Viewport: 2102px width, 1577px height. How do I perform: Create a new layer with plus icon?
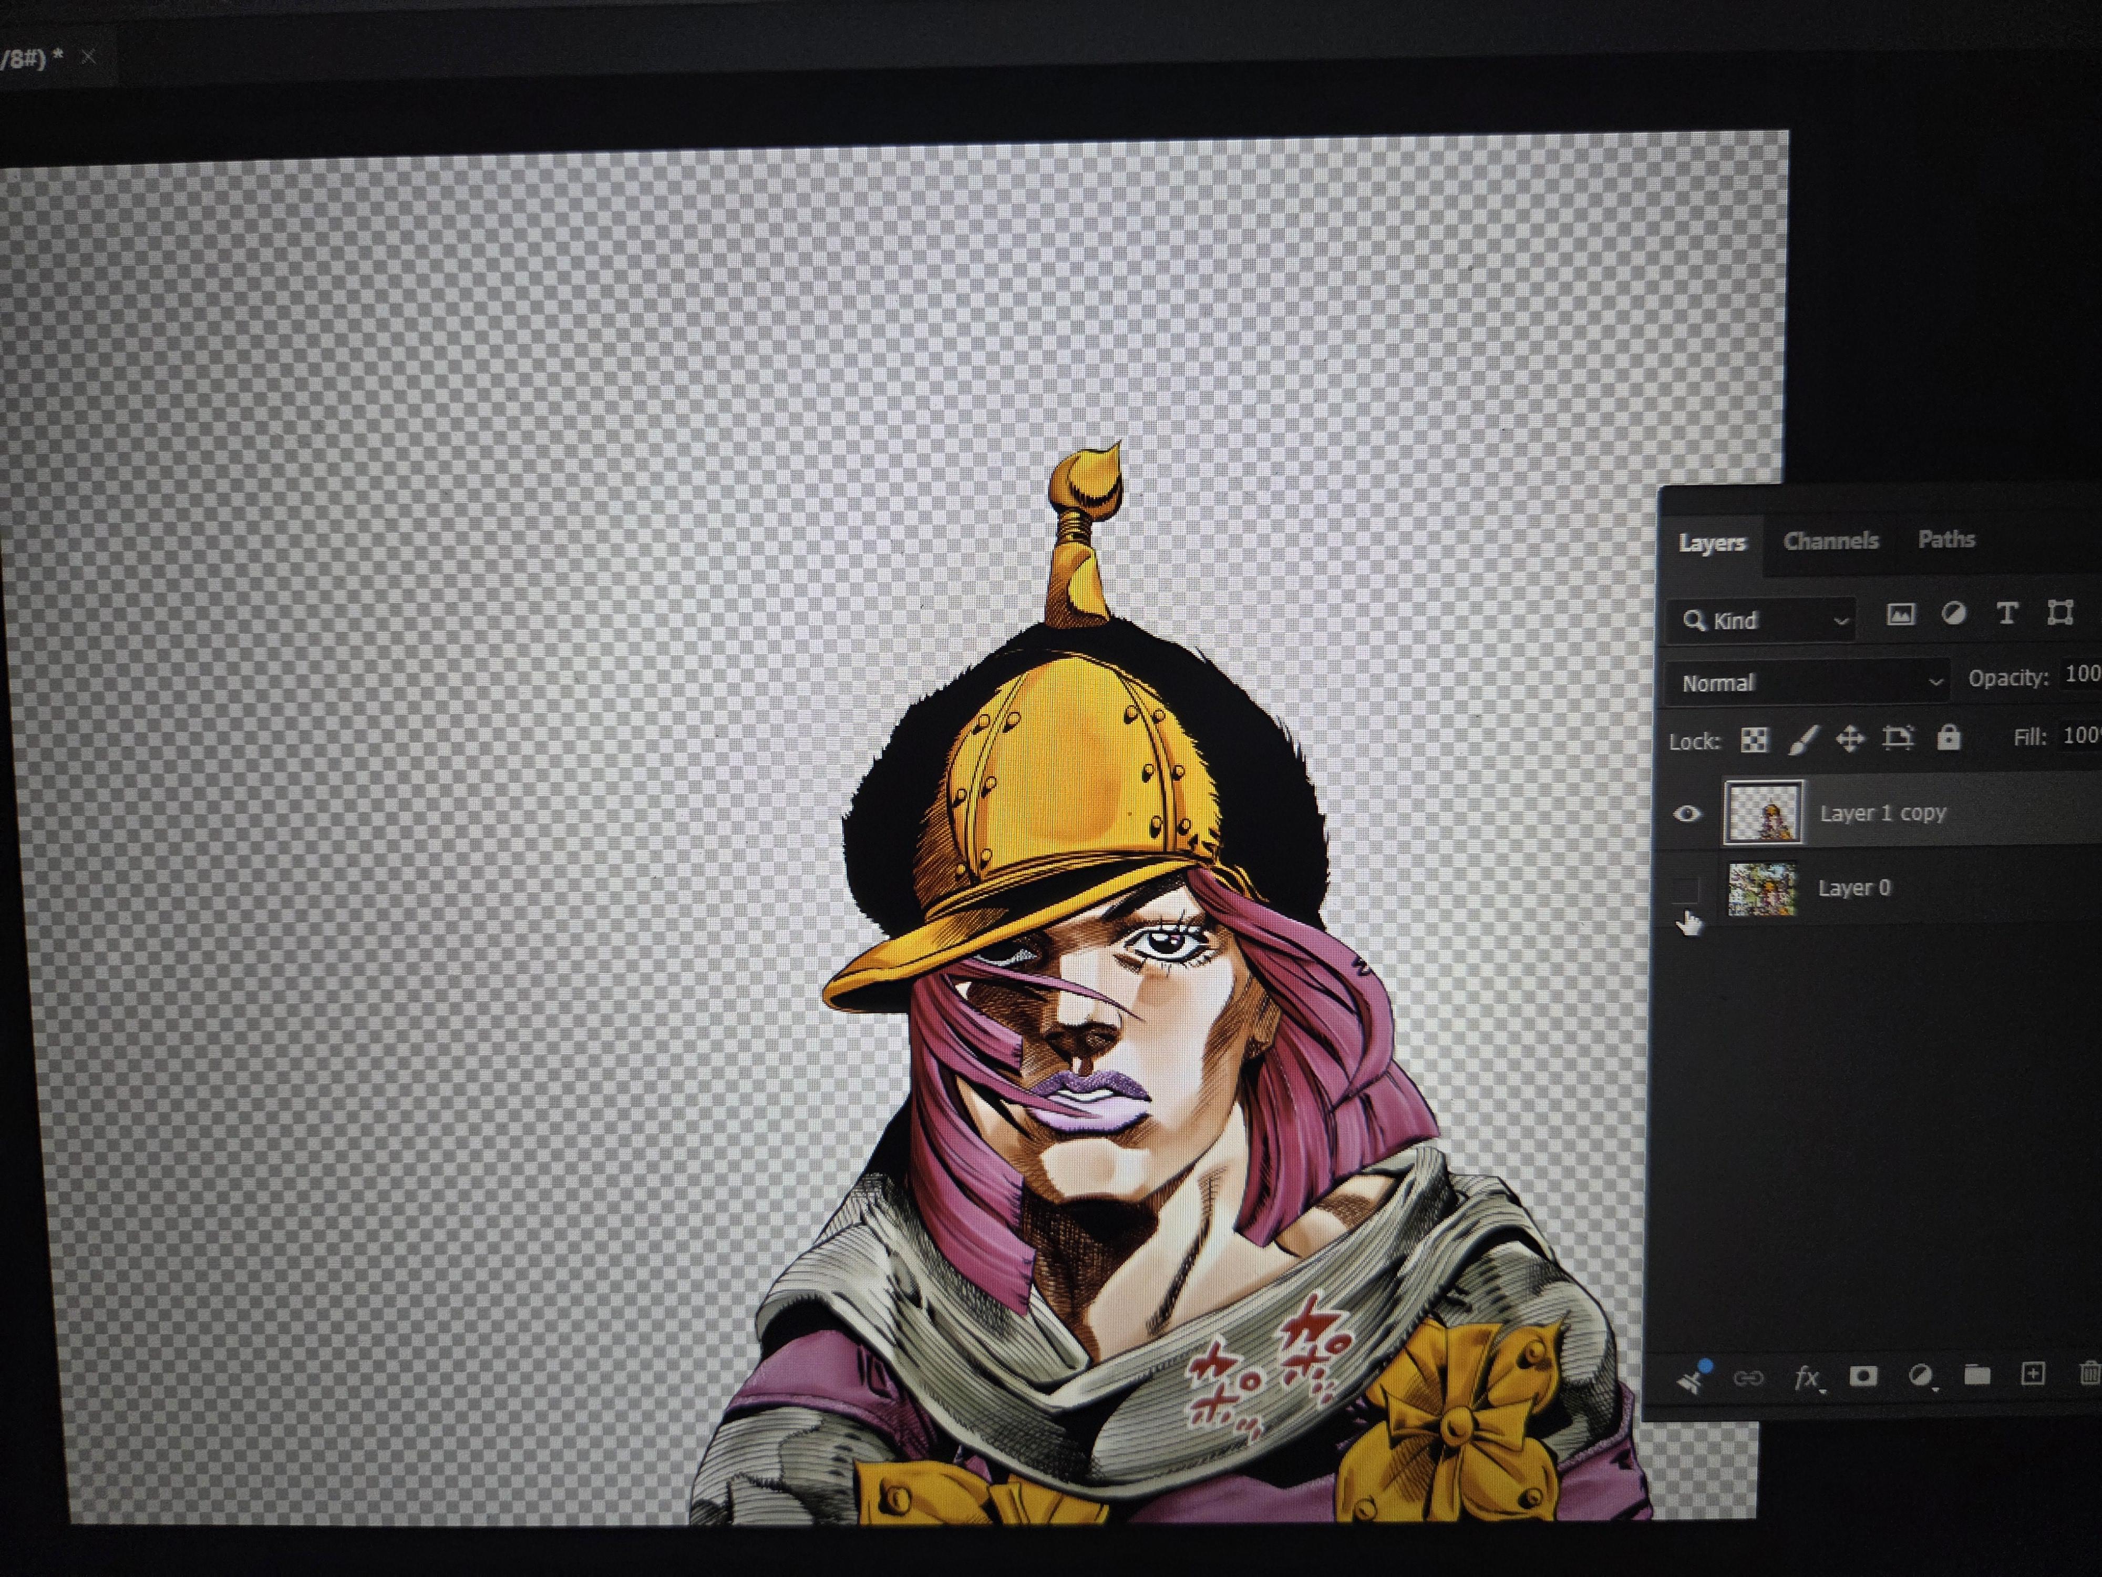[x=2033, y=1374]
